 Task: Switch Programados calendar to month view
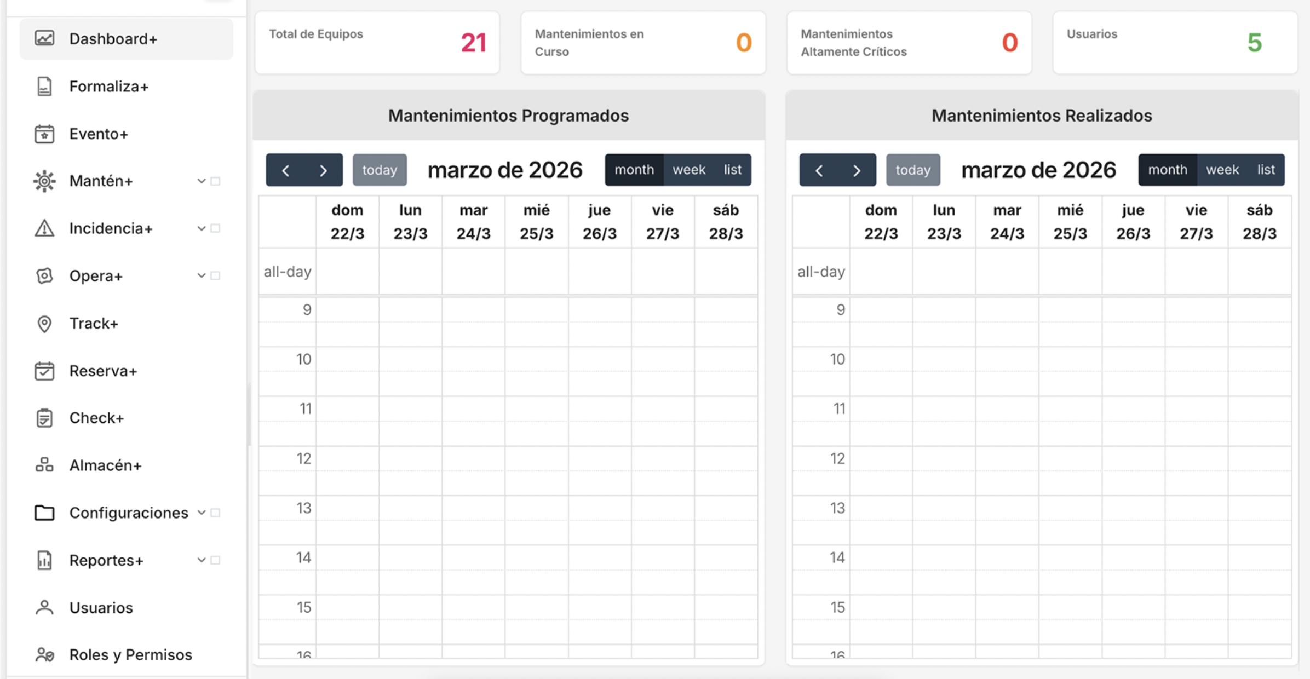pyautogui.click(x=634, y=170)
